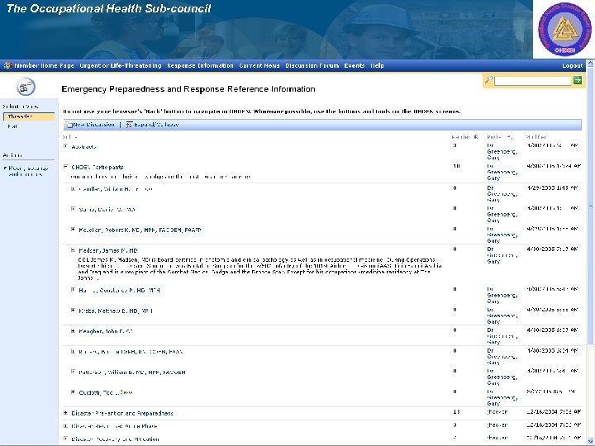Open Urgent or Life-Threatening menu item
595x446 pixels.
click(x=121, y=65)
